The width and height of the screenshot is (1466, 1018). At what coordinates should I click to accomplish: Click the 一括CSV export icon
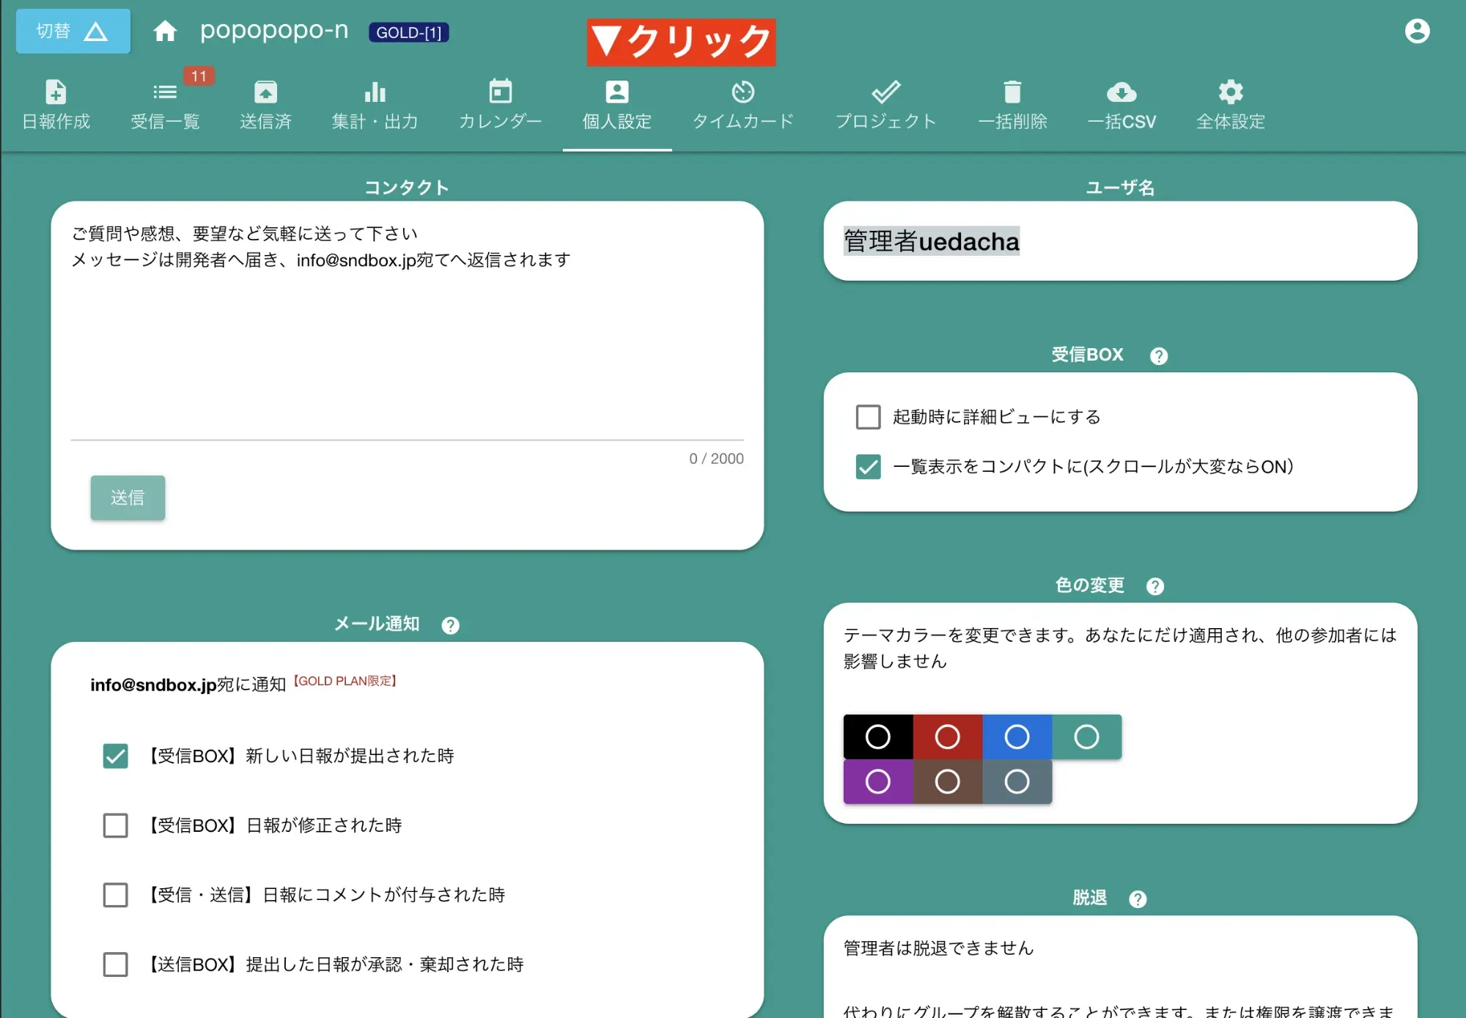pos(1121,103)
